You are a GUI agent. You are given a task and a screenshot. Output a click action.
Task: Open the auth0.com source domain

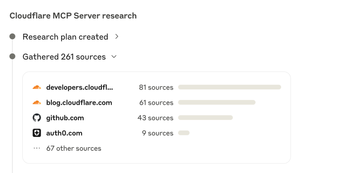click(x=64, y=133)
